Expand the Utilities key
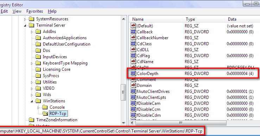Viewport: 260px width, 136px height. click(32, 82)
